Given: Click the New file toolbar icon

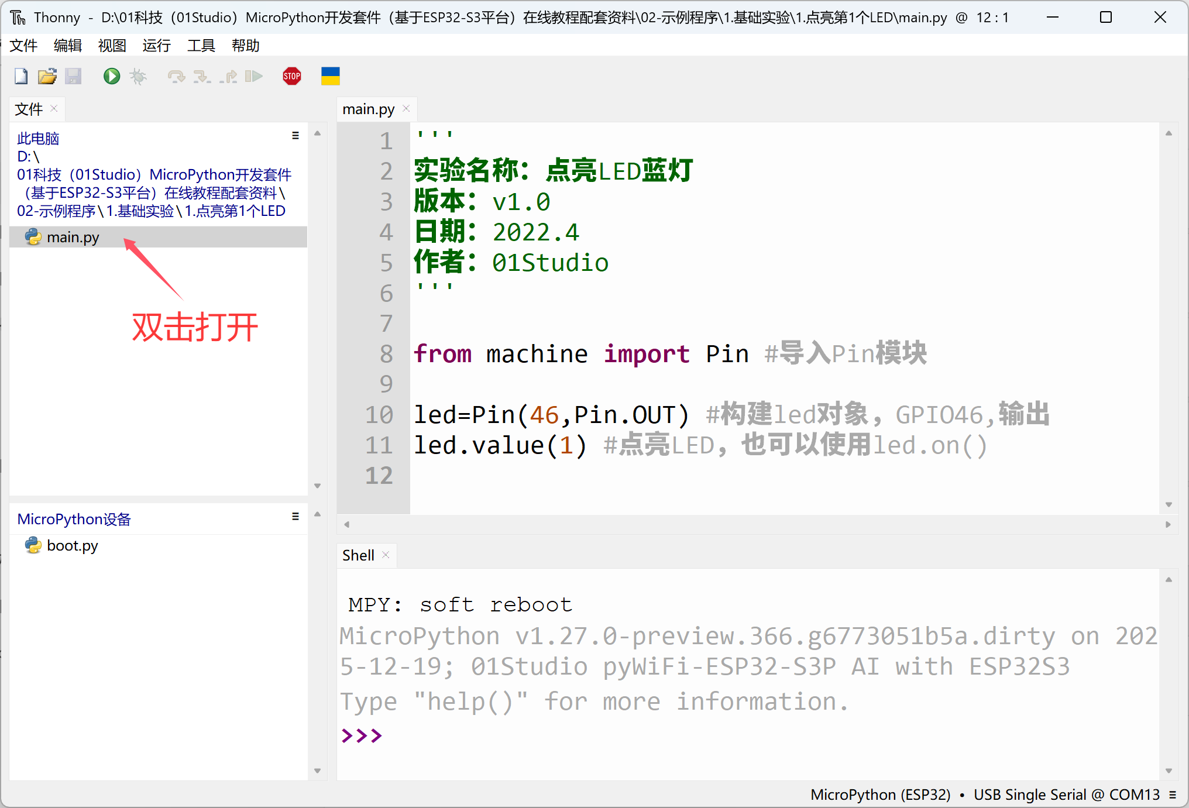Looking at the screenshot, I should pos(21,77).
